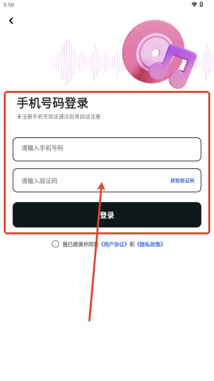Focus the 请输入手机号码 phone number field
Viewport: 214px width, 381px height.
point(107,149)
